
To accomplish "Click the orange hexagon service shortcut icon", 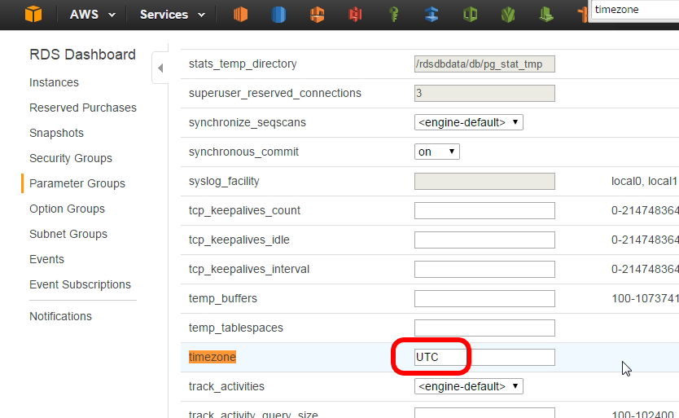I will pyautogui.click(x=317, y=15).
